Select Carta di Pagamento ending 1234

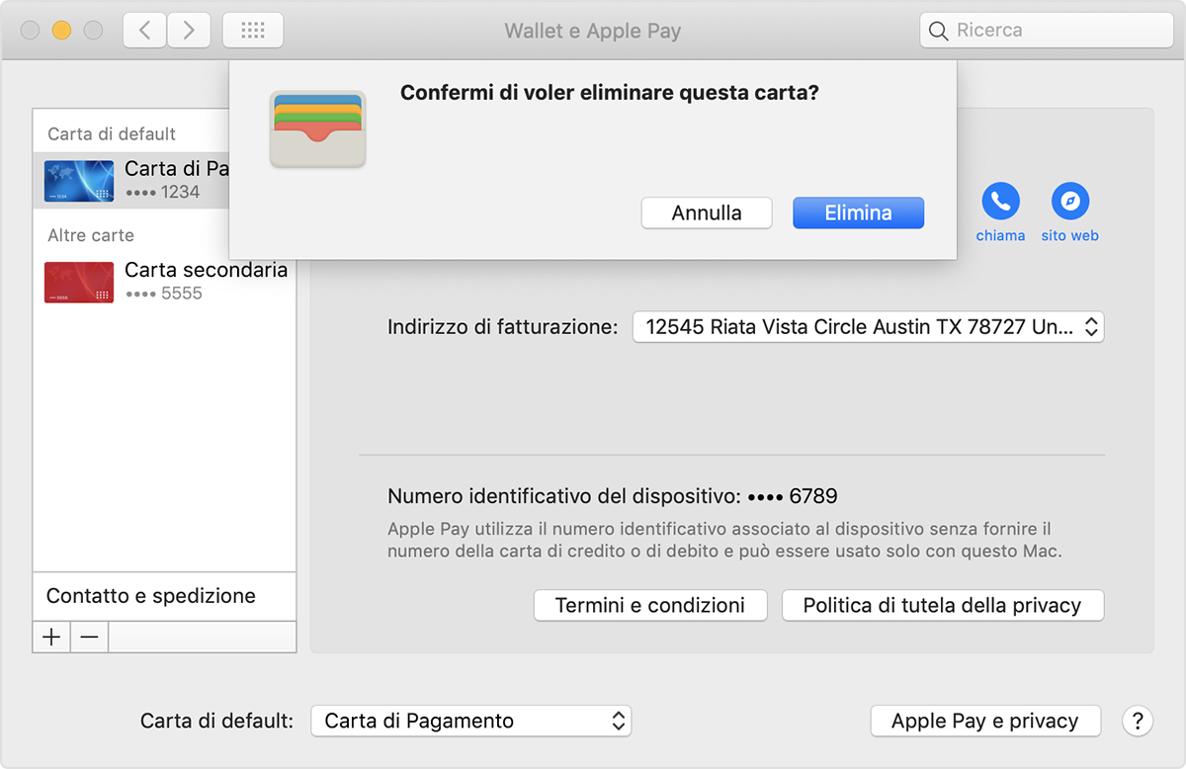(x=131, y=180)
